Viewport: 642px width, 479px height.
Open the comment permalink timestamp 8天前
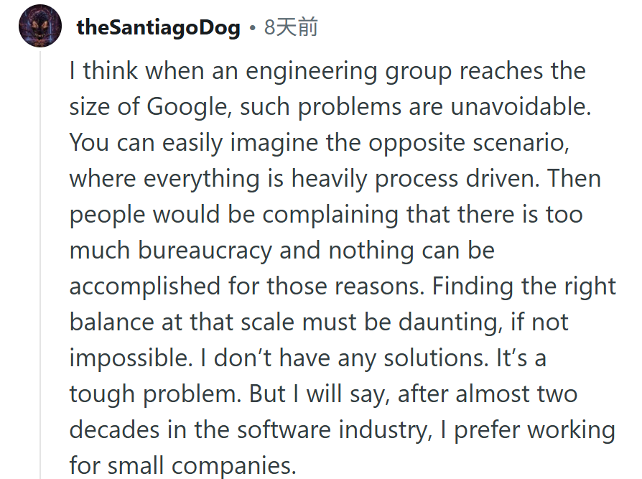tap(291, 27)
